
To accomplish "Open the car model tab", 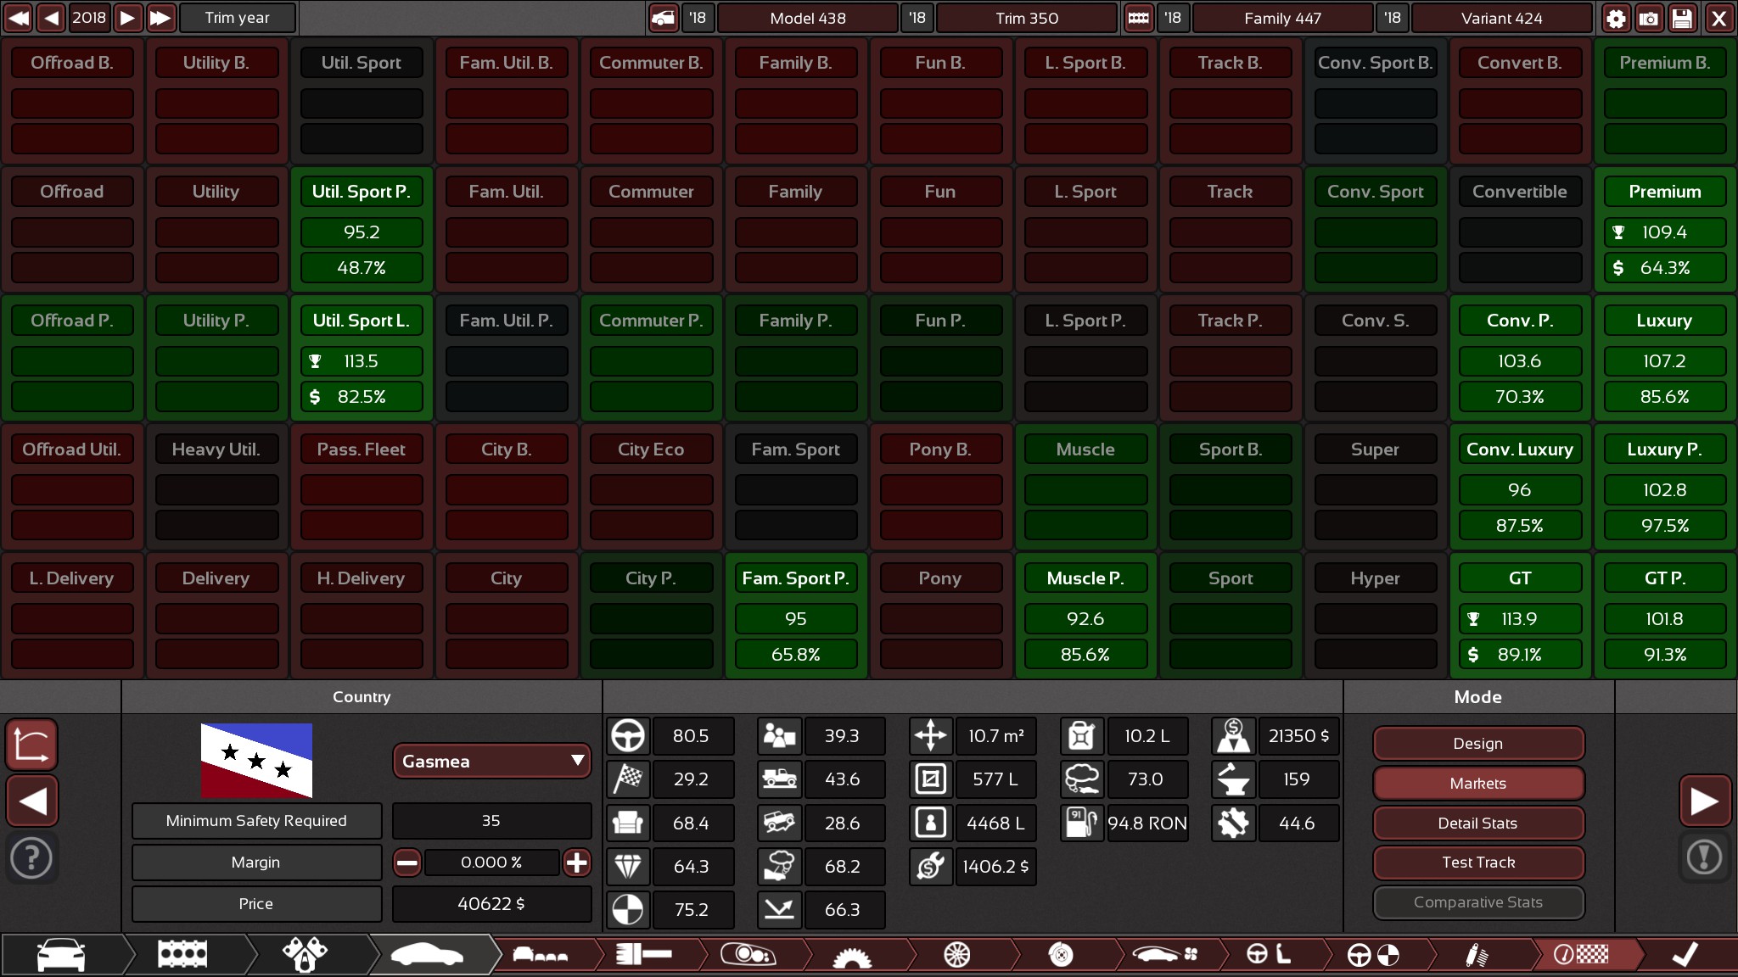I will coord(61,955).
